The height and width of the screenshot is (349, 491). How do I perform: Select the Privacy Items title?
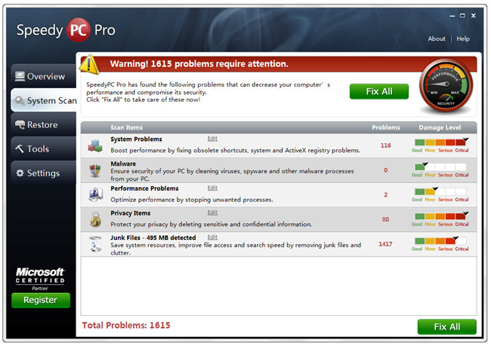(130, 213)
